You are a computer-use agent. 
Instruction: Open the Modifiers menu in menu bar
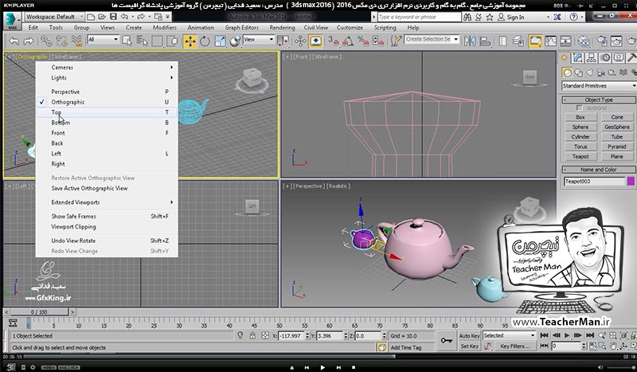(165, 28)
